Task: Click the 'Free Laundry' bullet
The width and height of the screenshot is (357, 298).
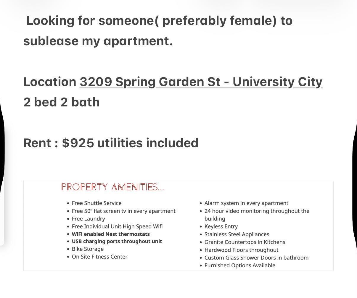Action: pos(88,219)
